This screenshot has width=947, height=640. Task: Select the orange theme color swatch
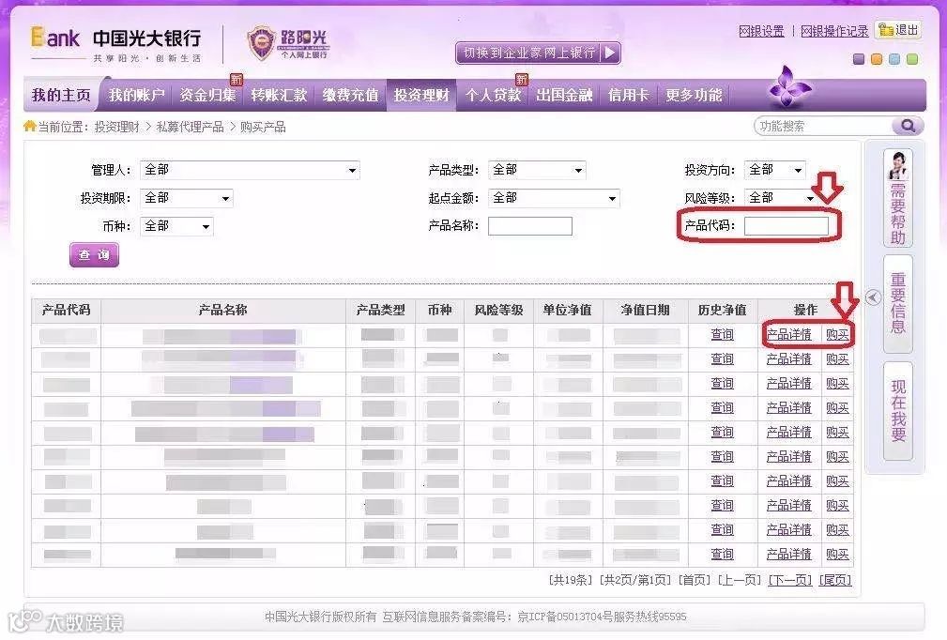tap(877, 59)
